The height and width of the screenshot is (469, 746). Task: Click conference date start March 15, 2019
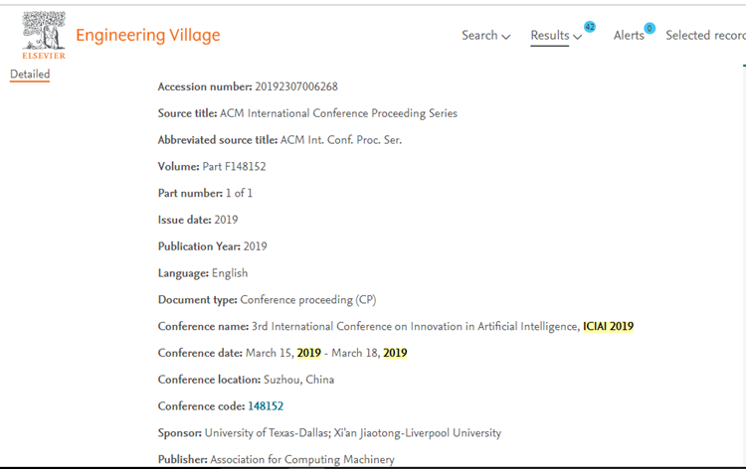coord(283,353)
